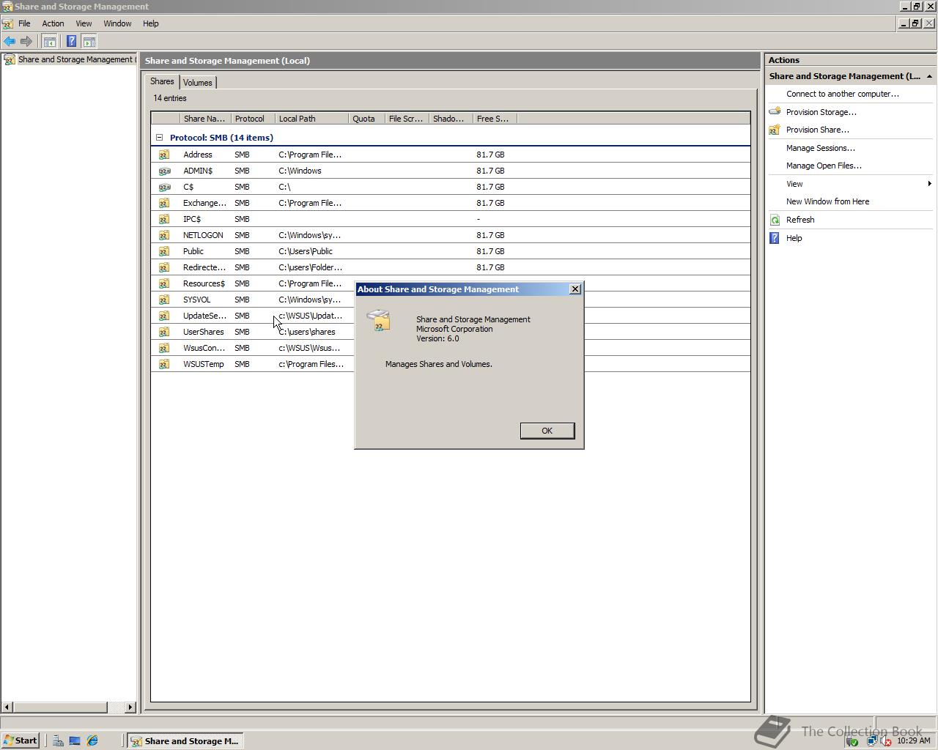Click the Help icon in Actions pane
This screenshot has width=938, height=750.
775,238
